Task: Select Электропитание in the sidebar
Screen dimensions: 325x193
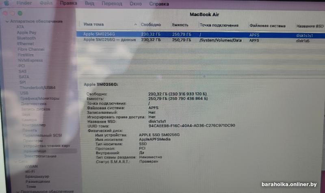Action: pos(40,156)
